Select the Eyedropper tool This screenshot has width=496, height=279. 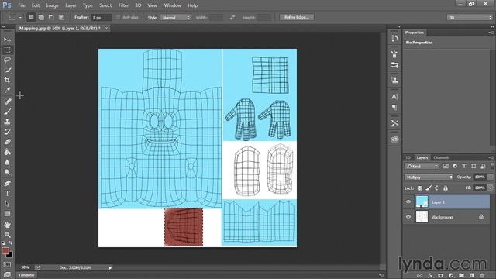point(7,91)
